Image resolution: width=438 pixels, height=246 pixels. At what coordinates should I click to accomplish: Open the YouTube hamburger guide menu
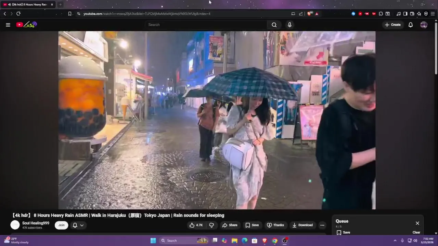[8, 25]
